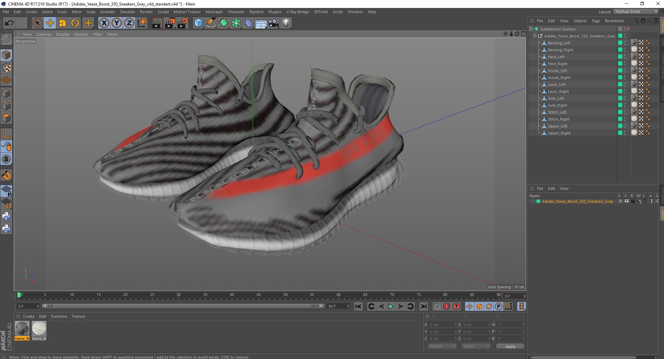This screenshot has height=359, width=664.
Task: Enable the Snap S icon
Action: [x=6, y=159]
